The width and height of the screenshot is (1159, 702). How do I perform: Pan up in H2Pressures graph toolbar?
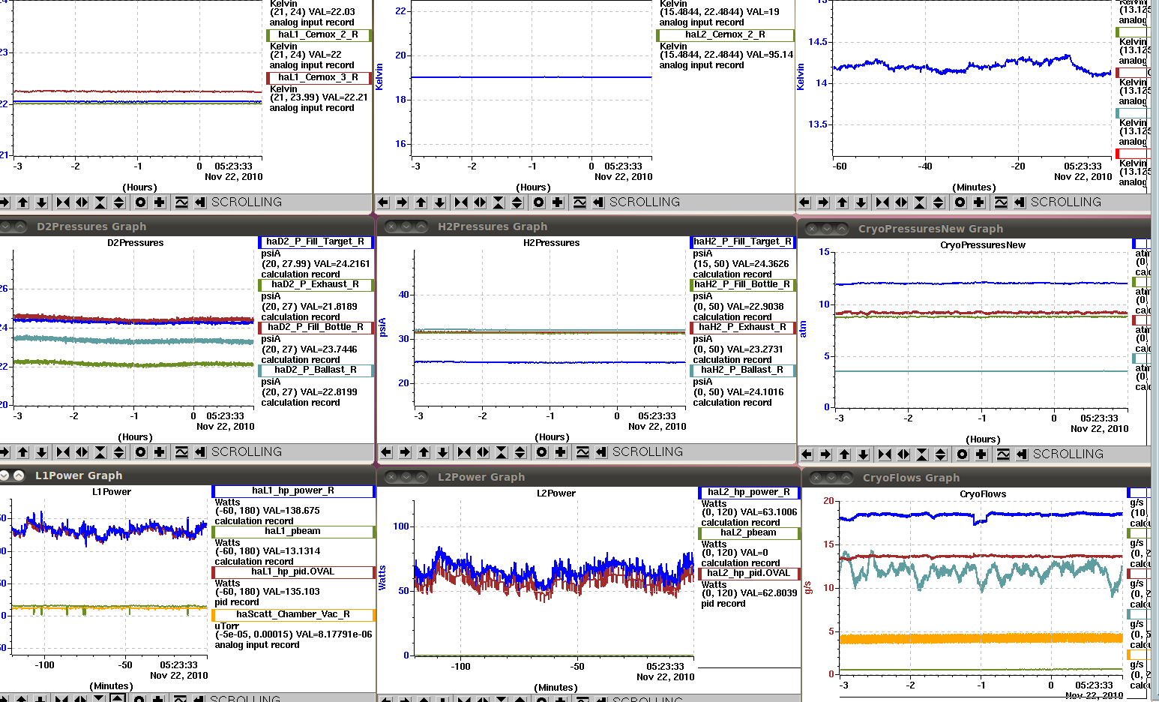tap(424, 452)
